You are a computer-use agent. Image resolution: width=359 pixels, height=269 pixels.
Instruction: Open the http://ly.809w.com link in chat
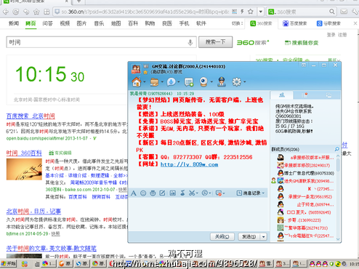(x=189, y=164)
